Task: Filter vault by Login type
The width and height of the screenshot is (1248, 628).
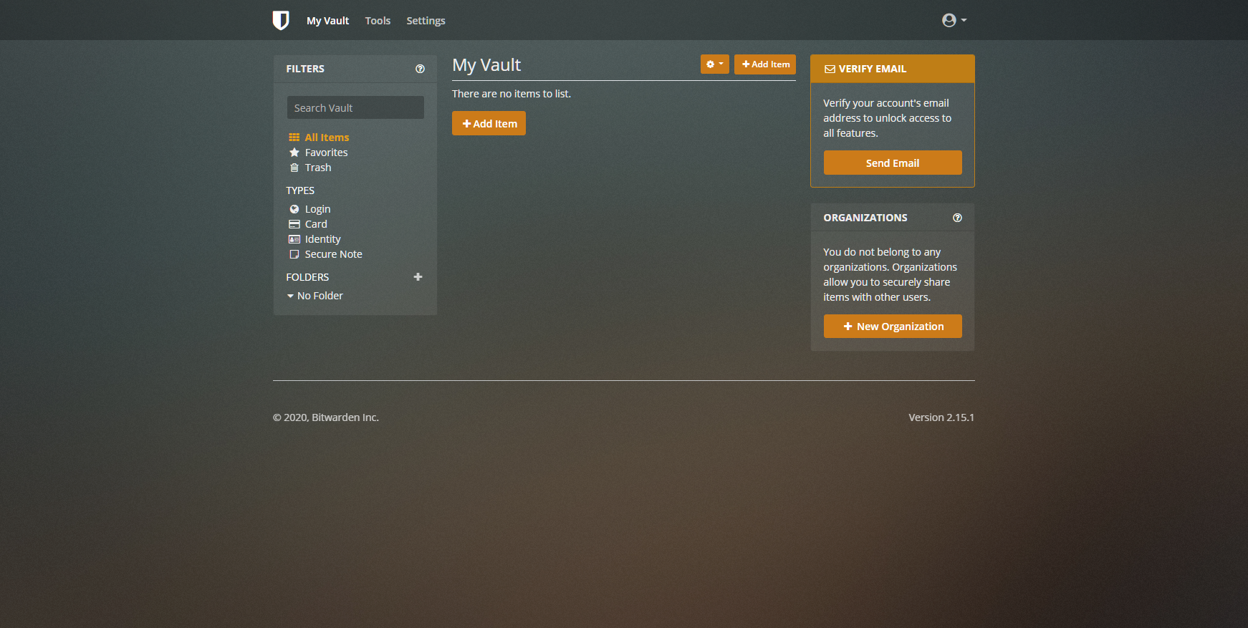Action: click(317, 209)
